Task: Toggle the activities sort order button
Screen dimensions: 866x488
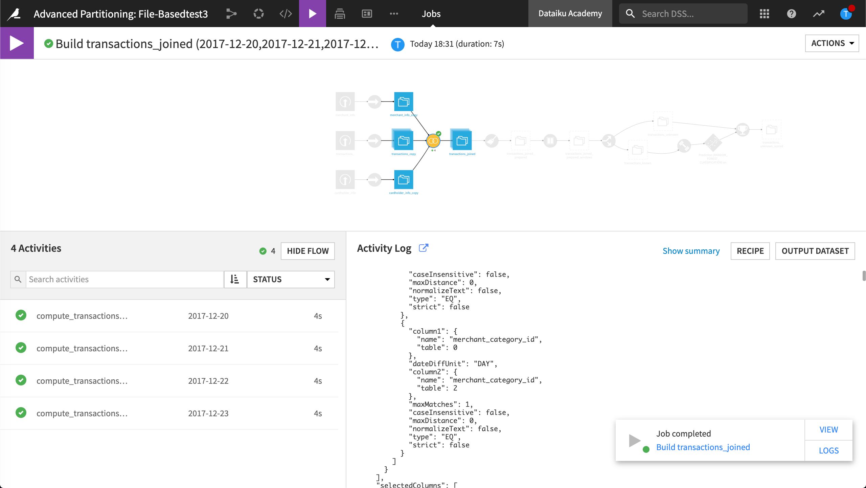Action: (235, 279)
